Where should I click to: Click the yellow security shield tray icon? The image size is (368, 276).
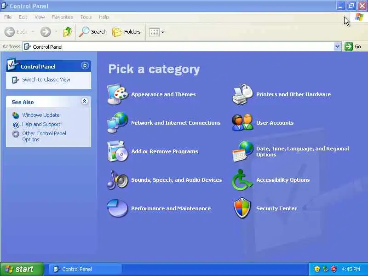317,269
